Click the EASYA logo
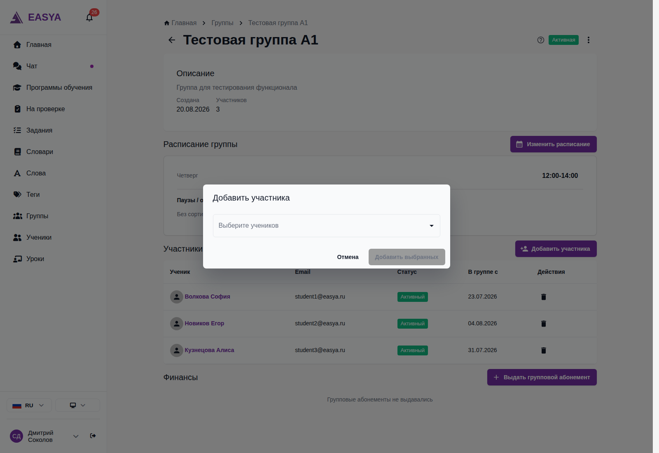Image resolution: width=659 pixels, height=453 pixels. point(35,17)
